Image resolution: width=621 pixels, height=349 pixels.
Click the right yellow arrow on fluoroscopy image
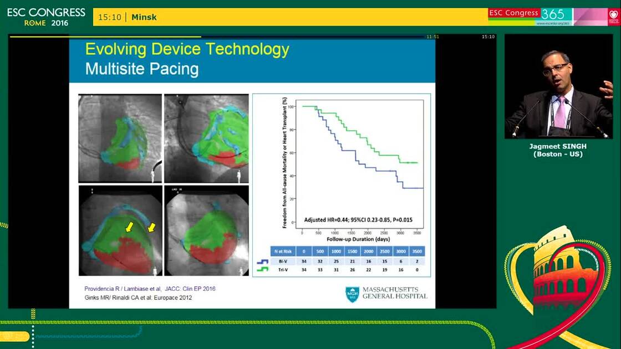point(151,227)
